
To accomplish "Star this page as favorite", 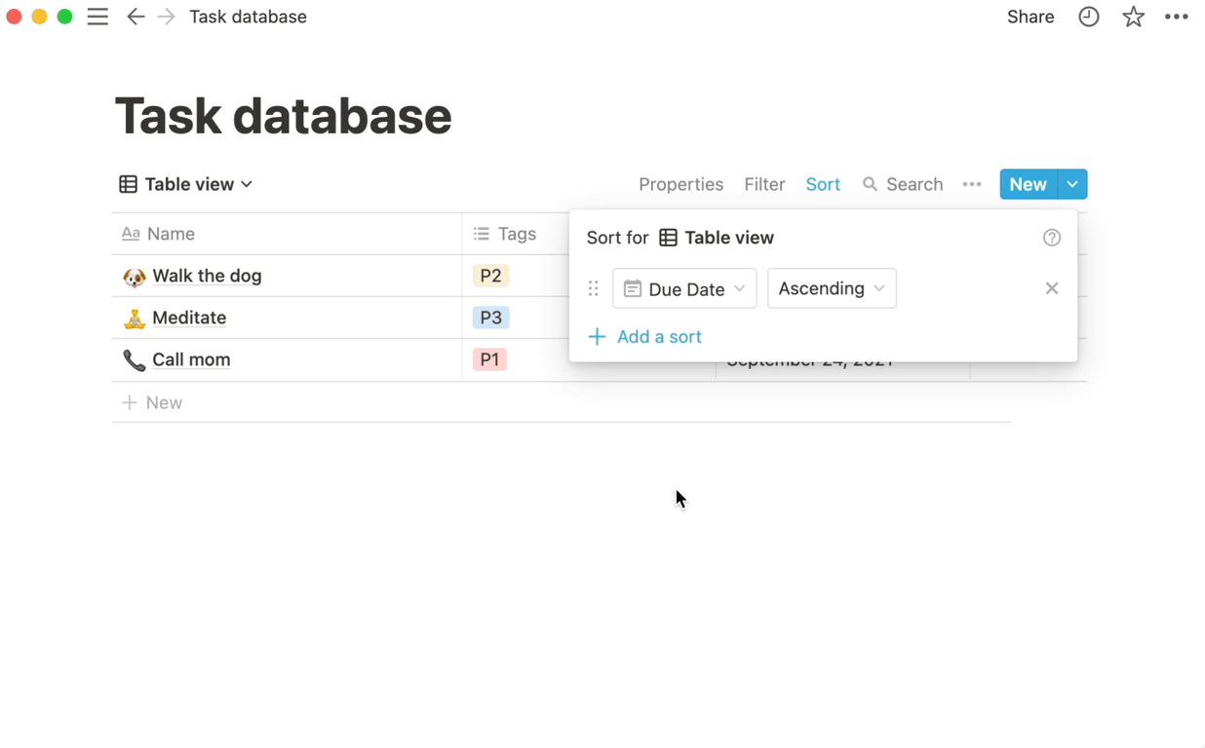I will 1133,17.
